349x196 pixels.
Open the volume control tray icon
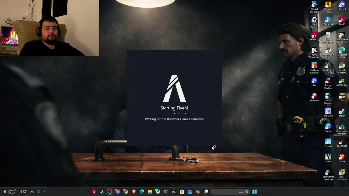tap(20, 192)
